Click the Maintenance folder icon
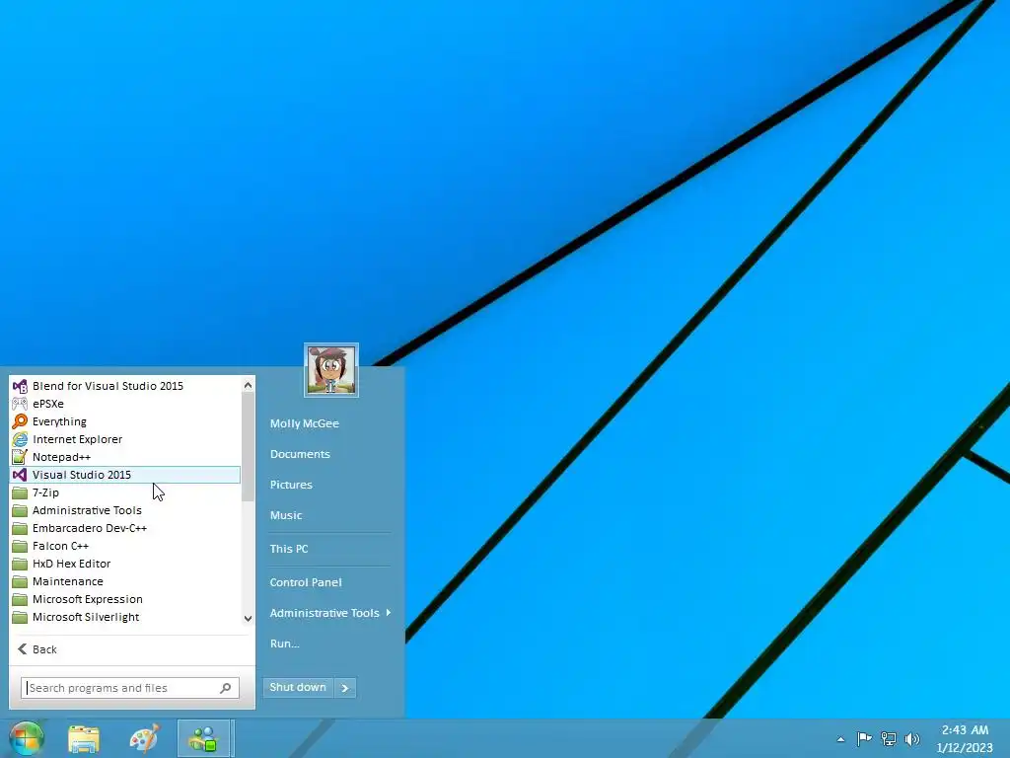 tap(20, 581)
